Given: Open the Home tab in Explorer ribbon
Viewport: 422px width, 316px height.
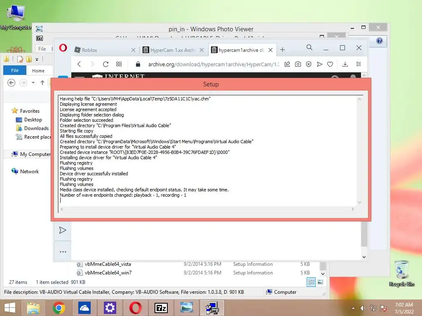Looking at the screenshot, I should pyautogui.click(x=38, y=71).
